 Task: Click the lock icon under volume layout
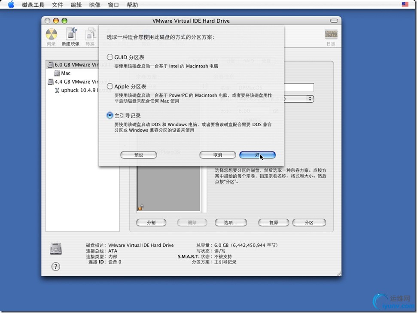point(141,207)
